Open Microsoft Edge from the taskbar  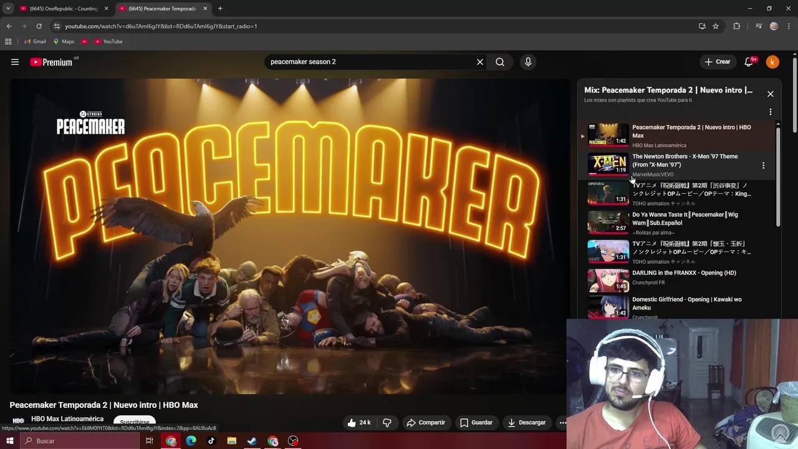pos(191,441)
